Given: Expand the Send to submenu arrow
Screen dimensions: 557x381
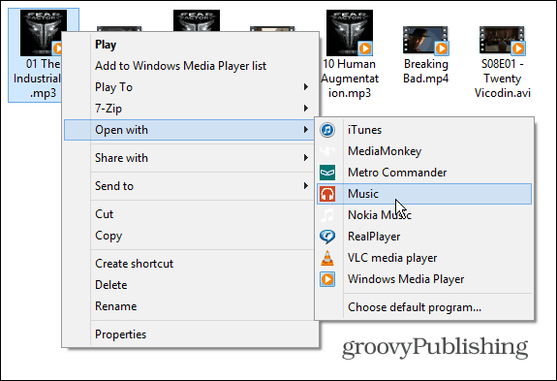Looking at the screenshot, I should click(306, 186).
